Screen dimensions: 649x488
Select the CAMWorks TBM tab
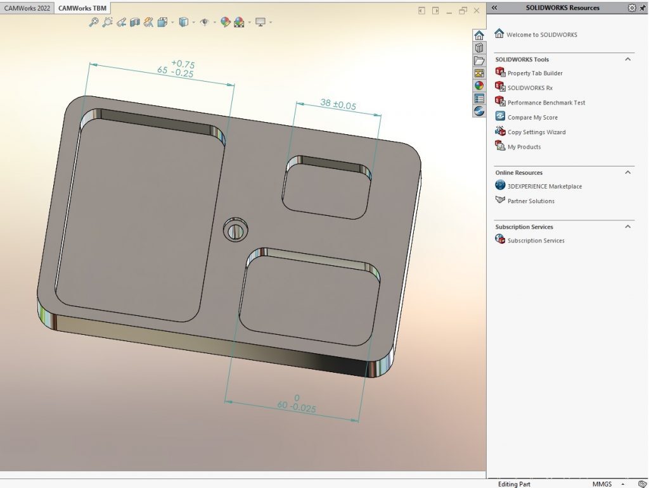click(x=83, y=8)
